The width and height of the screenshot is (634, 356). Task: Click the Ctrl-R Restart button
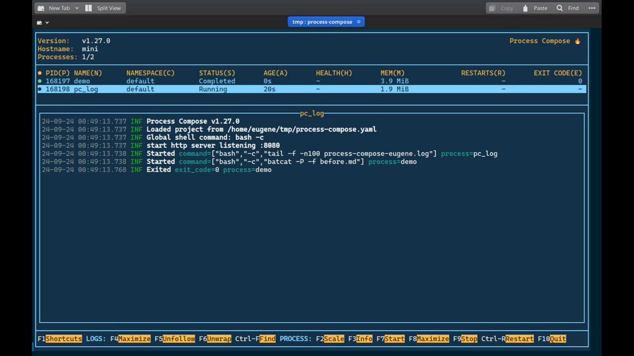click(508, 339)
